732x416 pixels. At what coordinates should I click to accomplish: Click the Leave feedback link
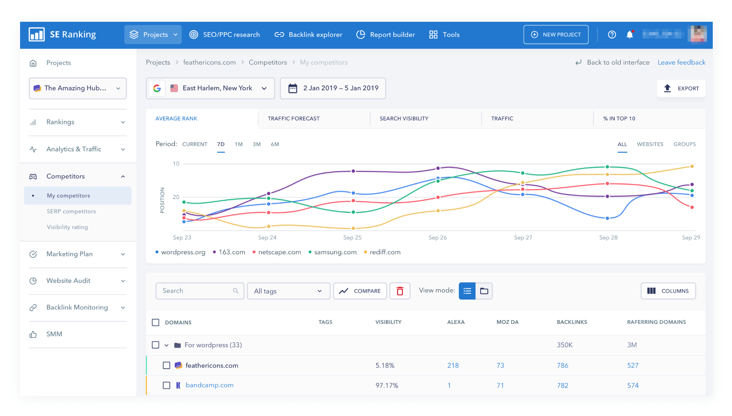coord(681,62)
